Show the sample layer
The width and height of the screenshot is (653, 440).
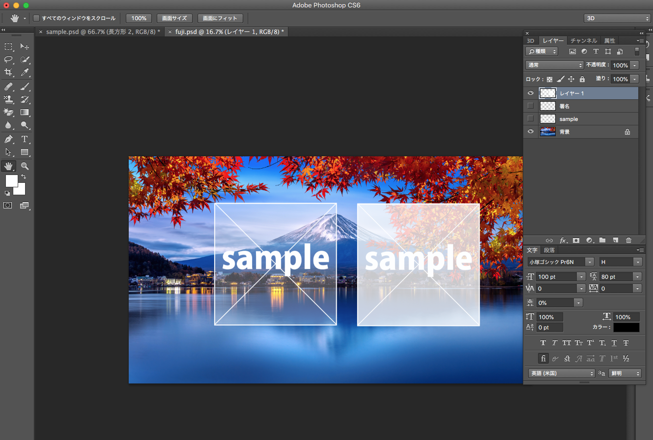530,118
